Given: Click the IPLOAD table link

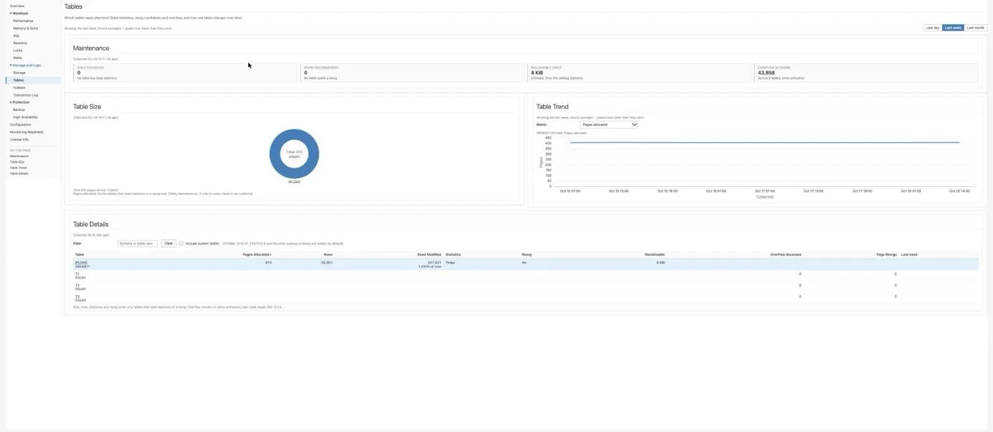Looking at the screenshot, I should tap(81, 262).
